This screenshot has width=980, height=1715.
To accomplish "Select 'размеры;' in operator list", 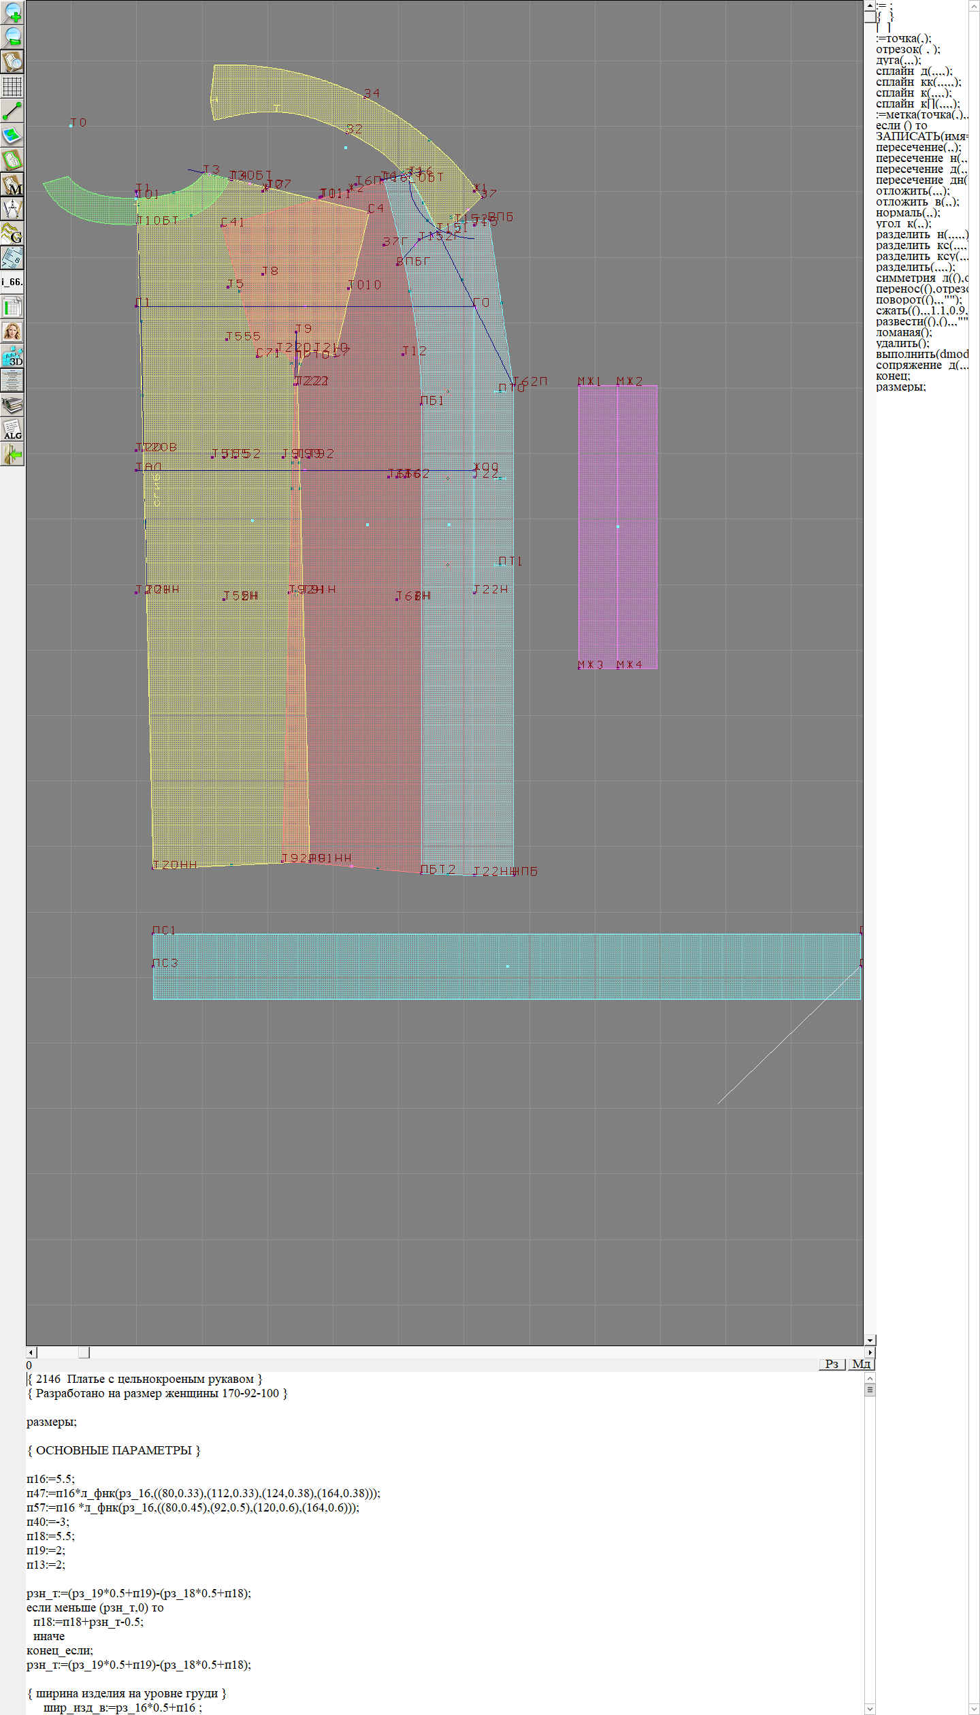I will point(900,387).
